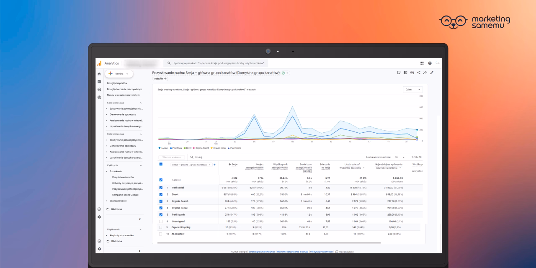Open Przegląd w czasie rzeczywistym
The width and height of the screenshot is (536, 268).
point(124,89)
